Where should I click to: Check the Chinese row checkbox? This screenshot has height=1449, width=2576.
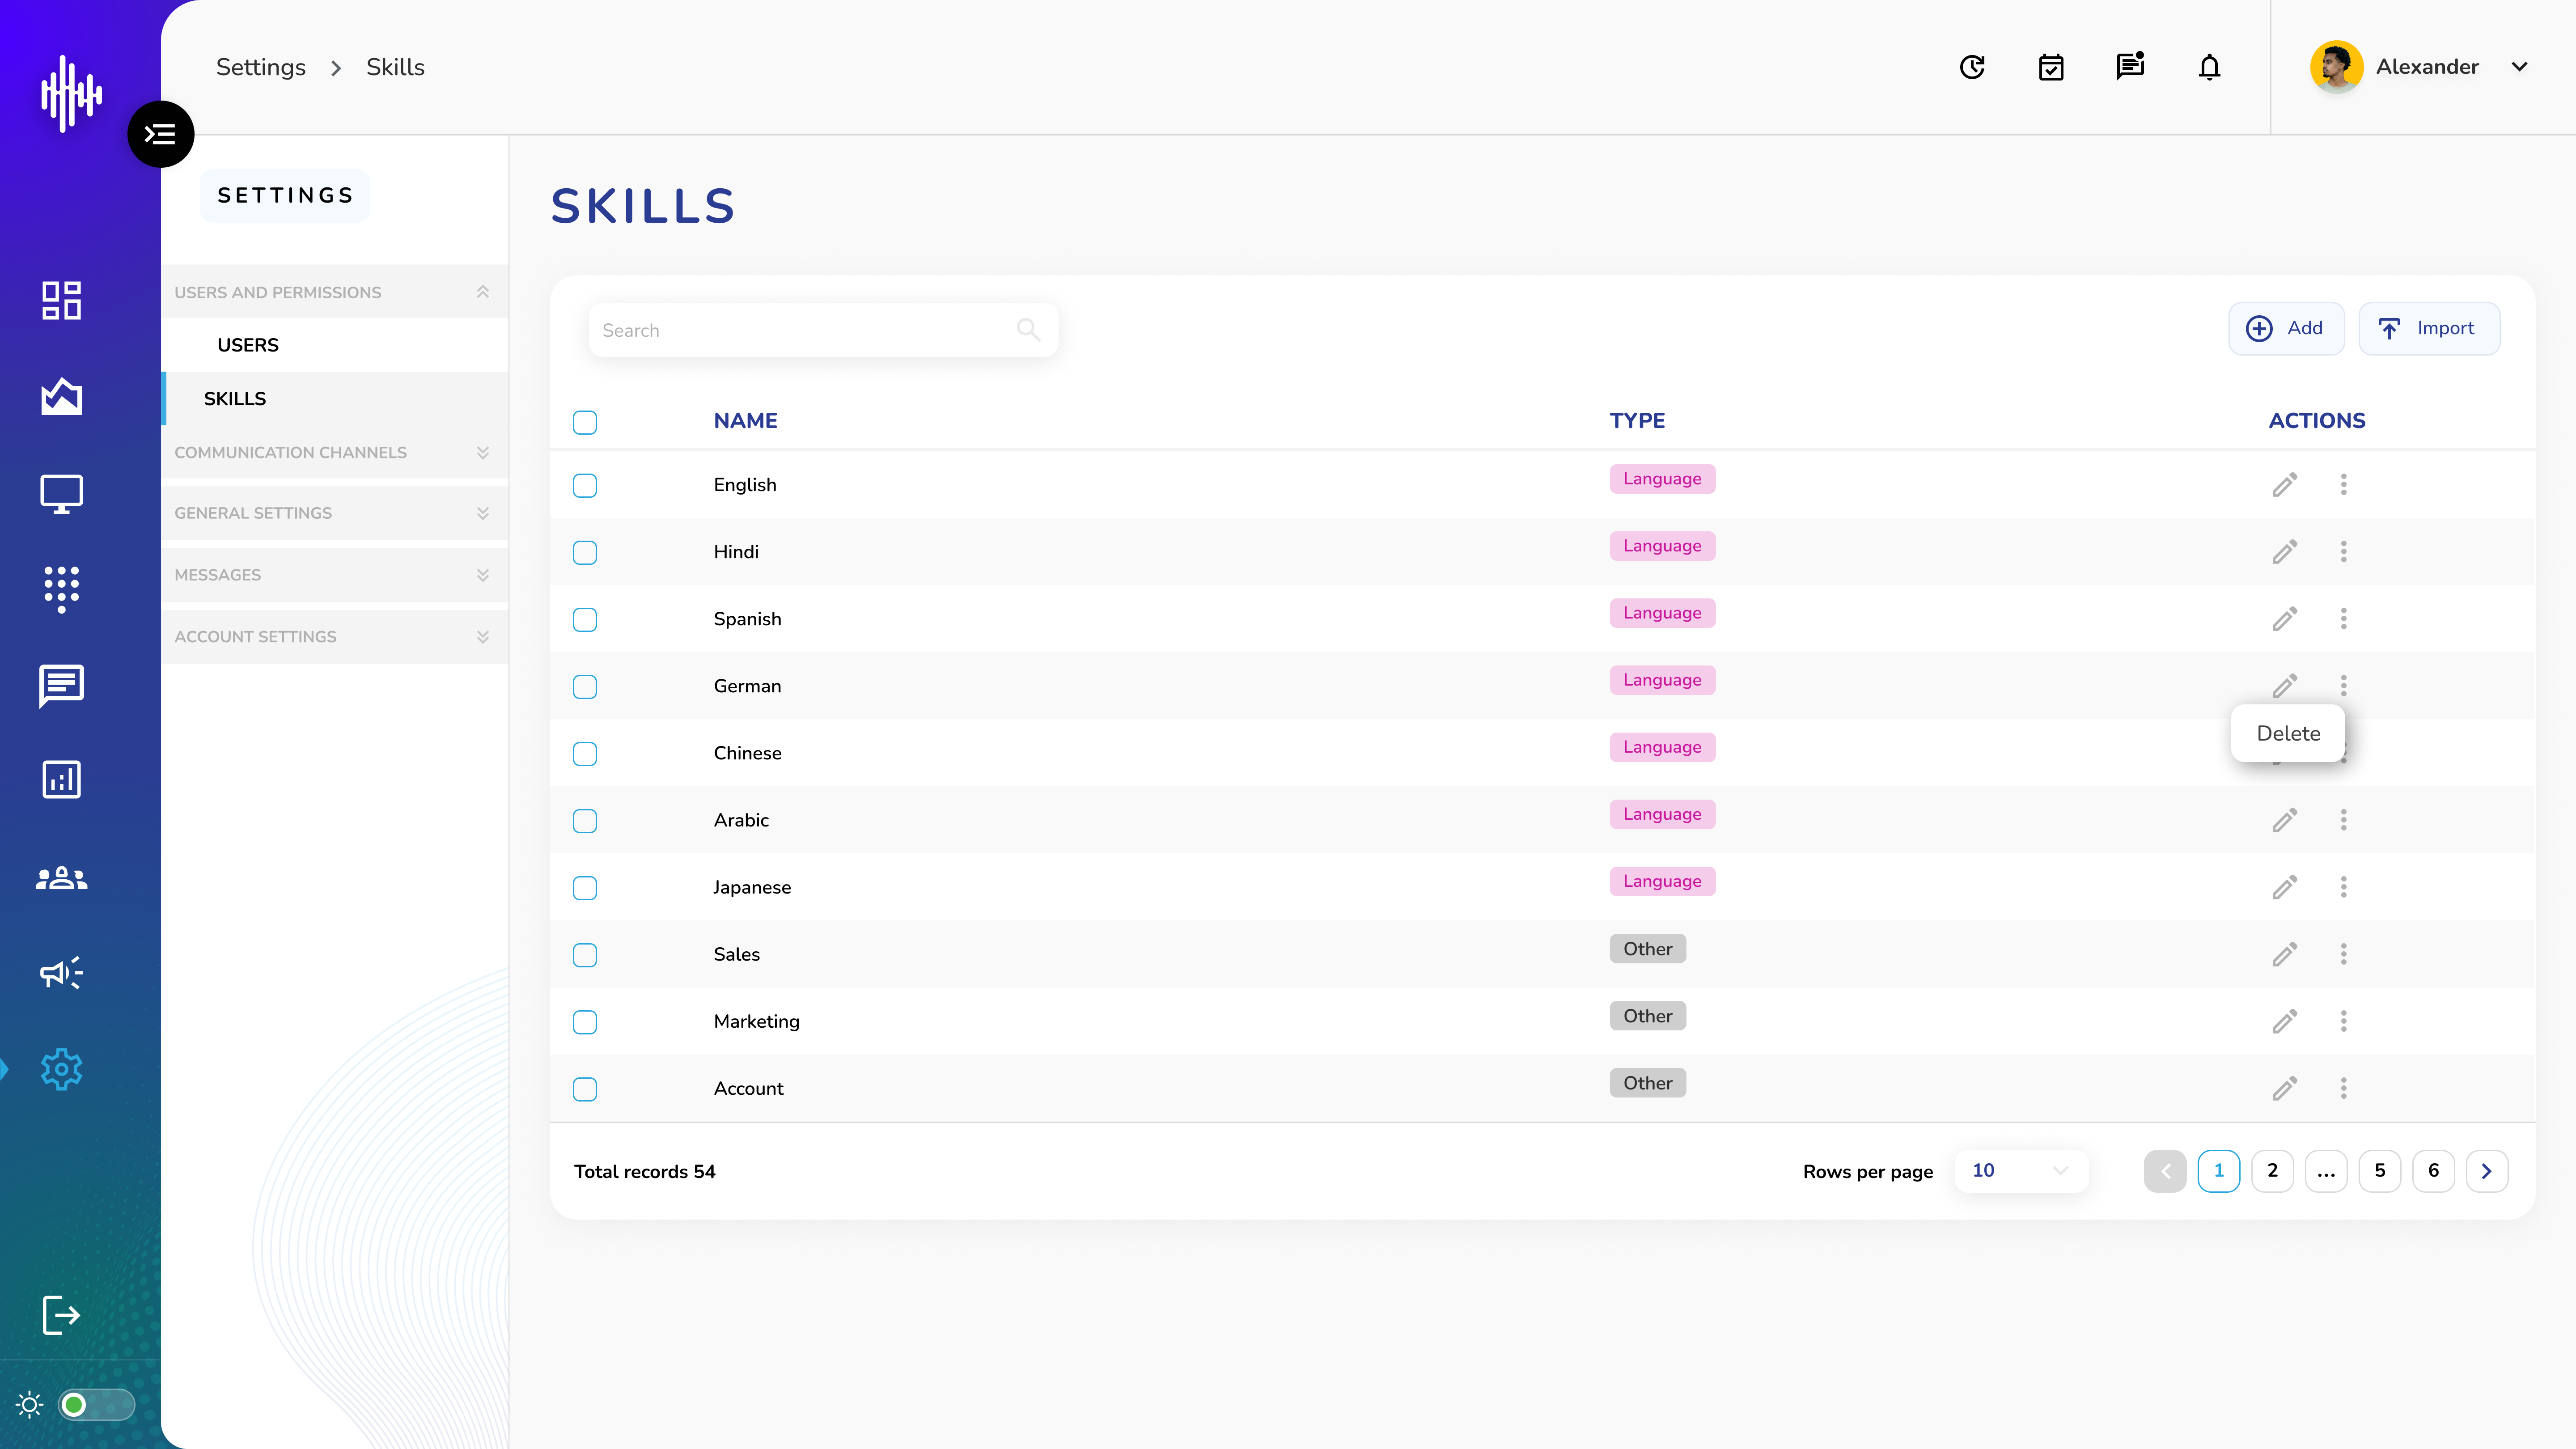pos(585,753)
